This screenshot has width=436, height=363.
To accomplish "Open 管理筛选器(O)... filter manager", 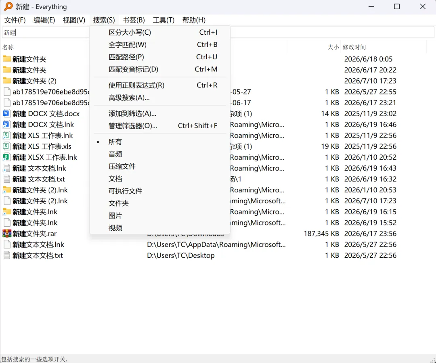I will [x=160, y=126].
